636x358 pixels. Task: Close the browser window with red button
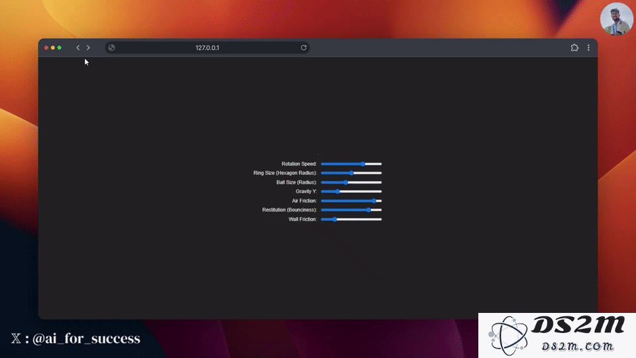tap(46, 48)
